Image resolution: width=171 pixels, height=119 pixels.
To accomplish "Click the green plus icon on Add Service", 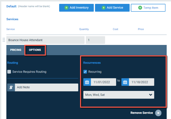I will (x=103, y=8).
